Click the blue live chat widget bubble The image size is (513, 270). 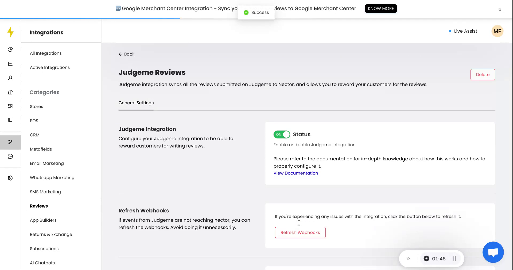point(493,252)
